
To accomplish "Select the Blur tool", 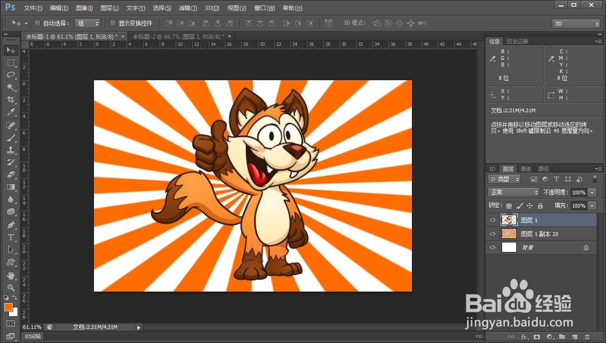I will pyautogui.click(x=11, y=199).
